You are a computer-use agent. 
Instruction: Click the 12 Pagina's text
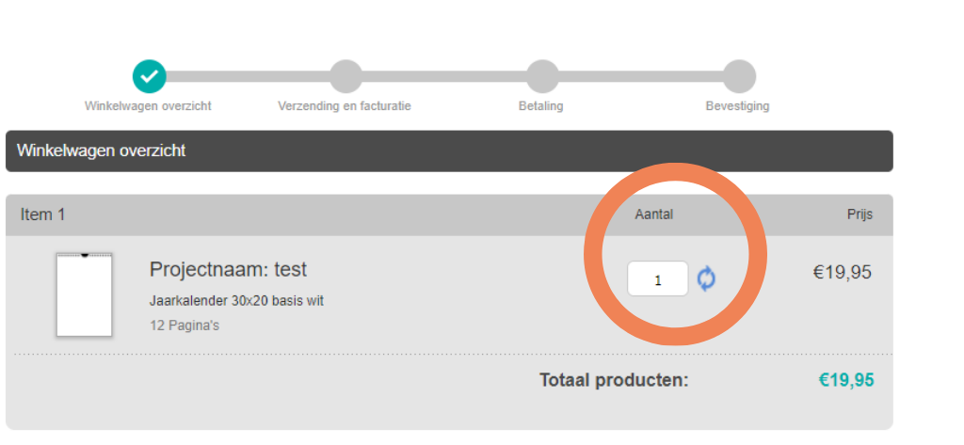pyautogui.click(x=185, y=326)
